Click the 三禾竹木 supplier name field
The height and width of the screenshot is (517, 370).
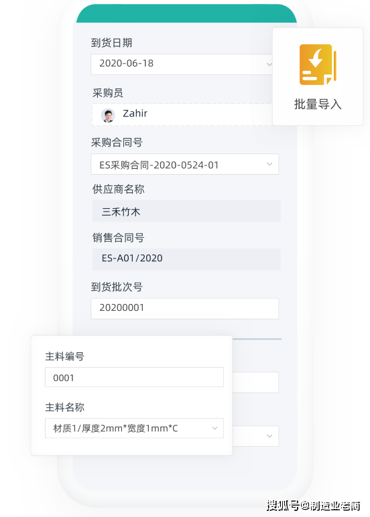click(x=186, y=211)
